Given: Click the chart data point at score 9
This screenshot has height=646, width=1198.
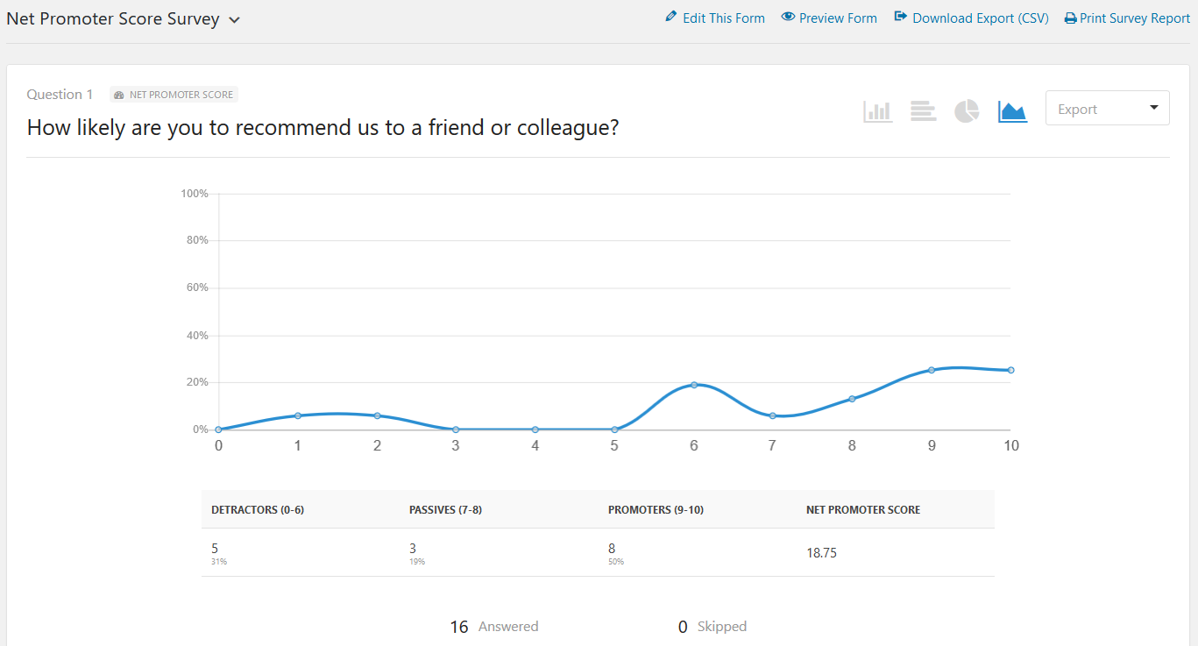Looking at the screenshot, I should pos(932,370).
